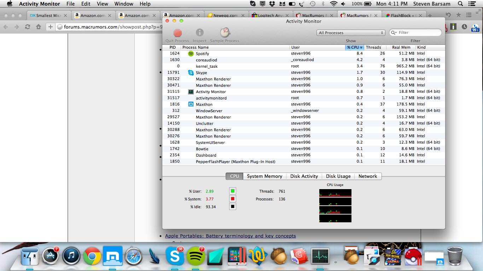Click the Wi-Fi status icon

click(333, 4)
